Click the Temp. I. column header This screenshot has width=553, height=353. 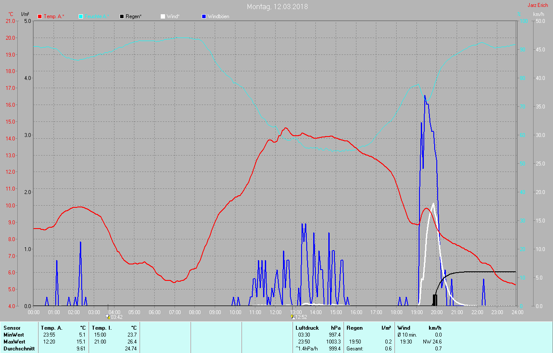pyautogui.click(x=102, y=328)
